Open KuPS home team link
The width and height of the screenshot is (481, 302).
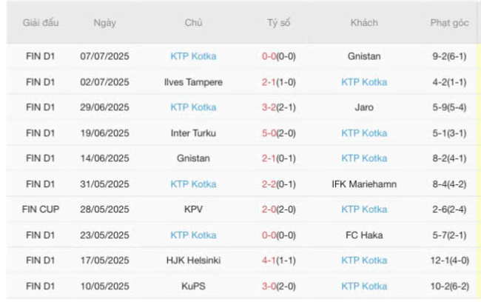[193, 286]
